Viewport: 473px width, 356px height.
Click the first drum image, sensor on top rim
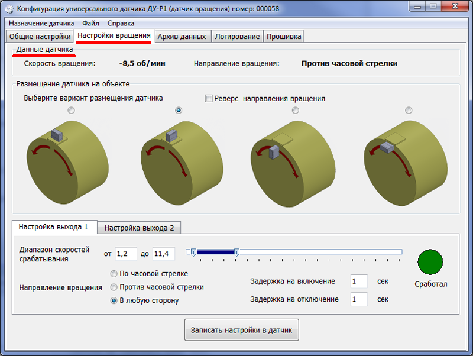[67, 162]
